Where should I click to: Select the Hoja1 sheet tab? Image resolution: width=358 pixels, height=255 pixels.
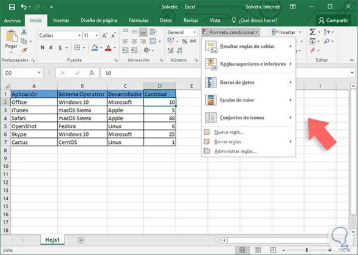(x=52, y=240)
